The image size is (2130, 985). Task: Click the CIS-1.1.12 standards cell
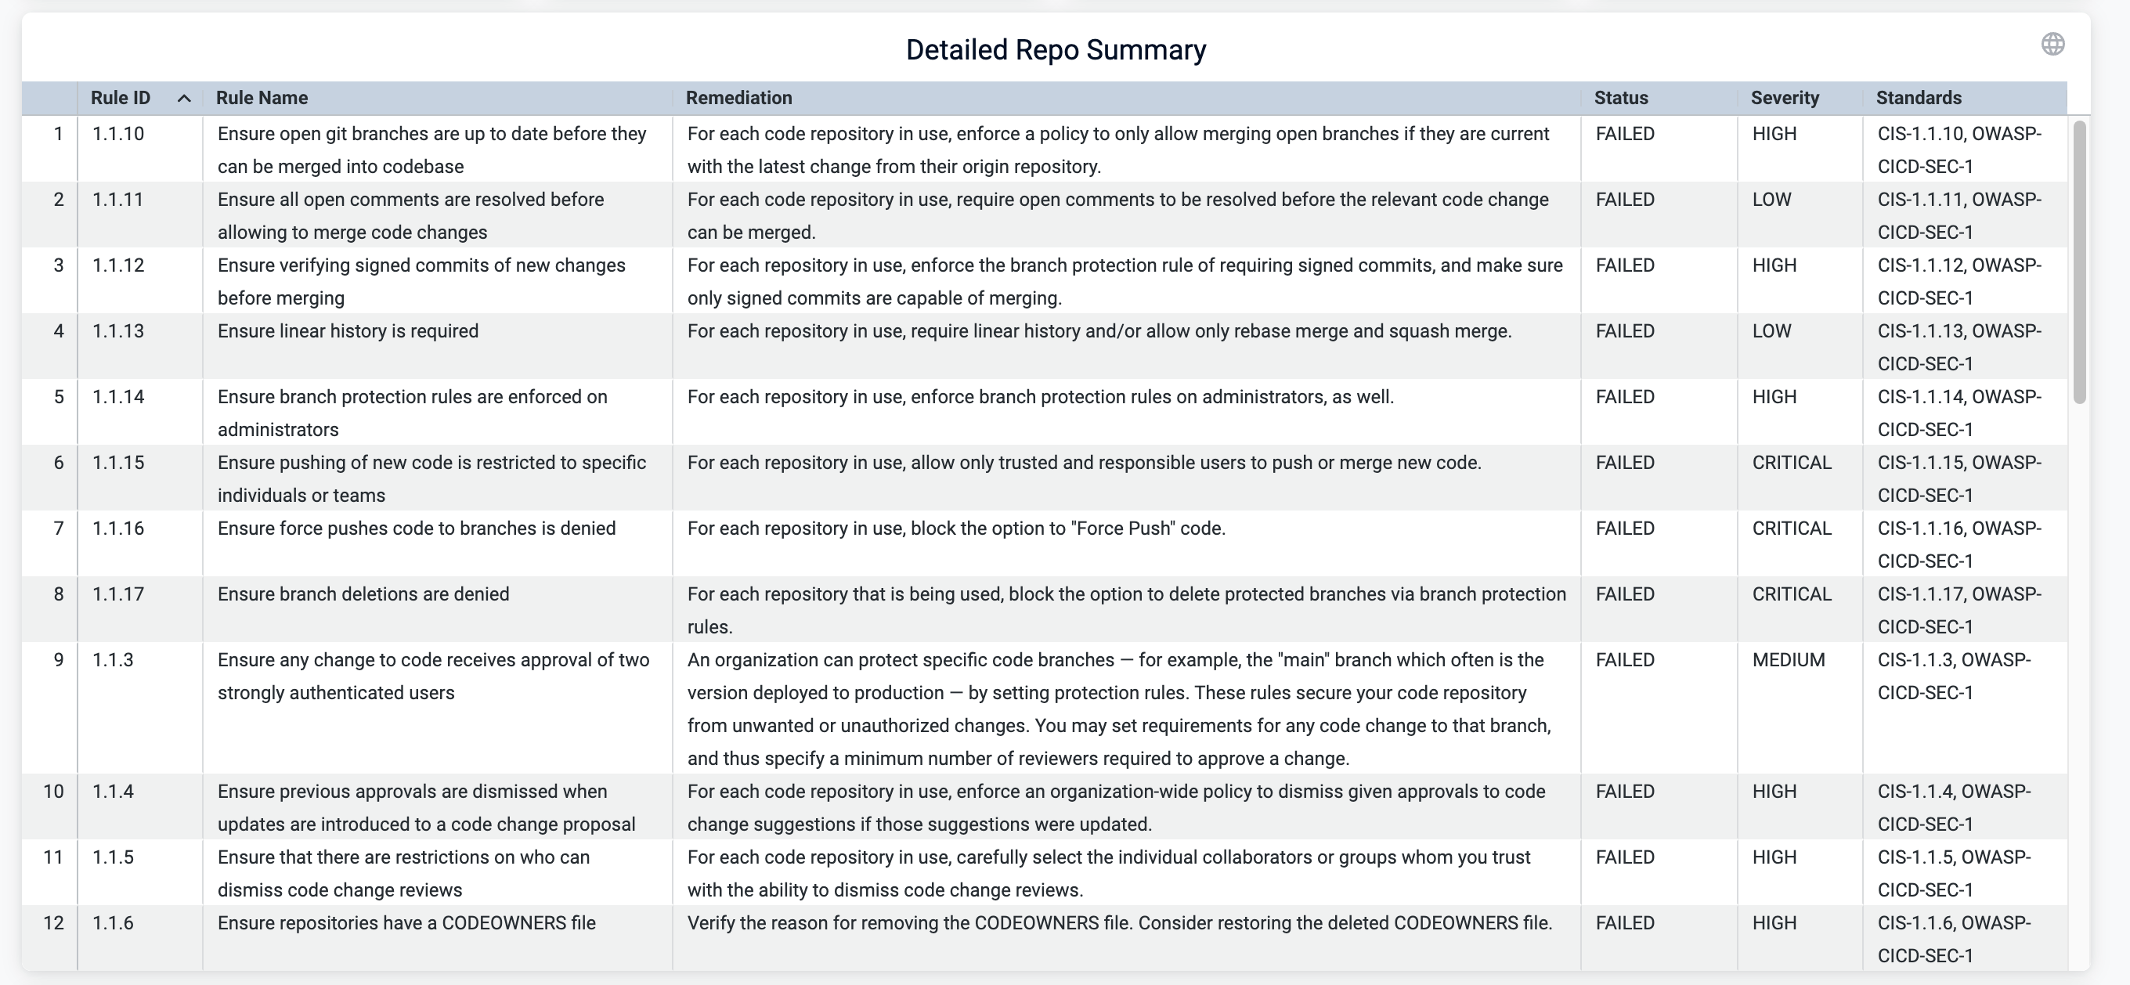point(1958,280)
